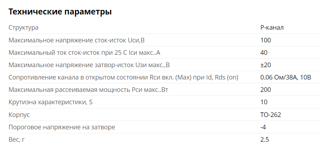The image size is (321, 147).
Task: Select Крутизна характеристики, S label
Action: pyautogui.click(x=50, y=102)
